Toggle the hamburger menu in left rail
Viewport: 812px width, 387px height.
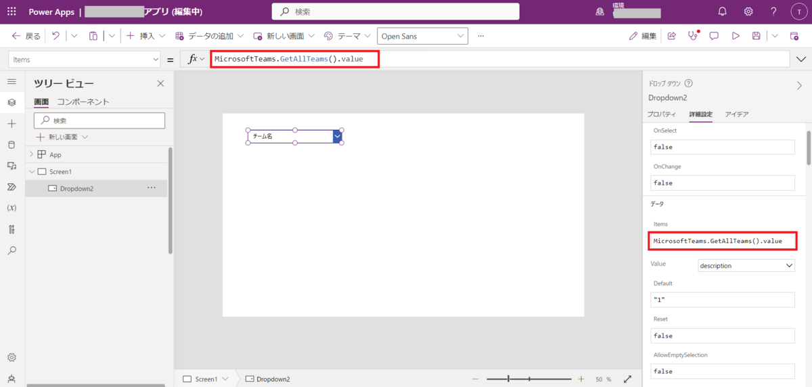coord(12,81)
